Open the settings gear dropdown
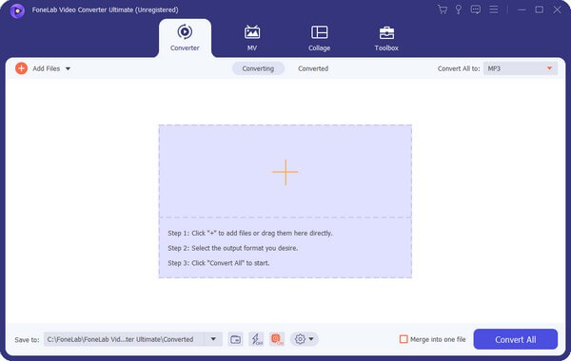 (305, 339)
